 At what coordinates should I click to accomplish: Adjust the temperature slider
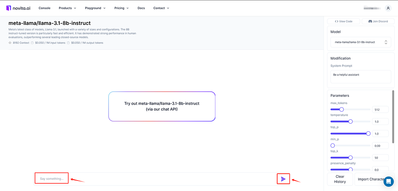point(350,122)
